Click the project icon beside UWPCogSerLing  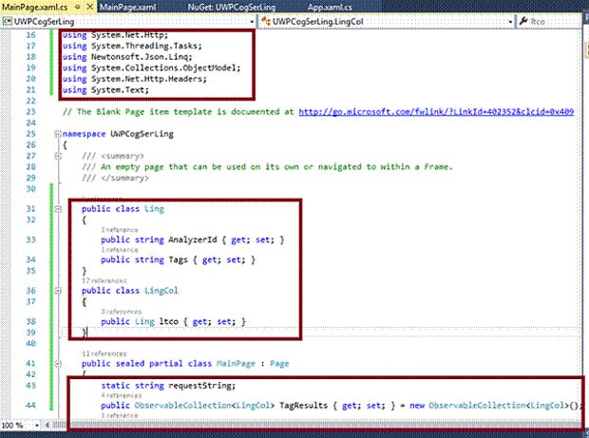7,22
